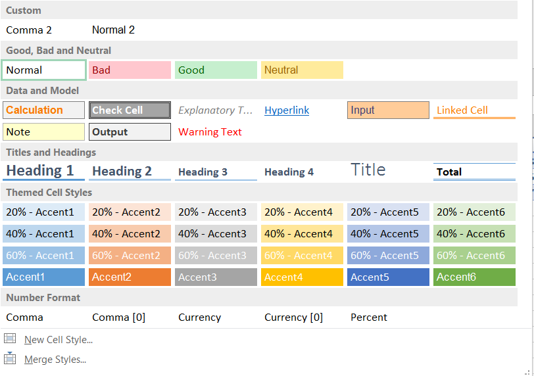Apply the Total cell style

474,172
